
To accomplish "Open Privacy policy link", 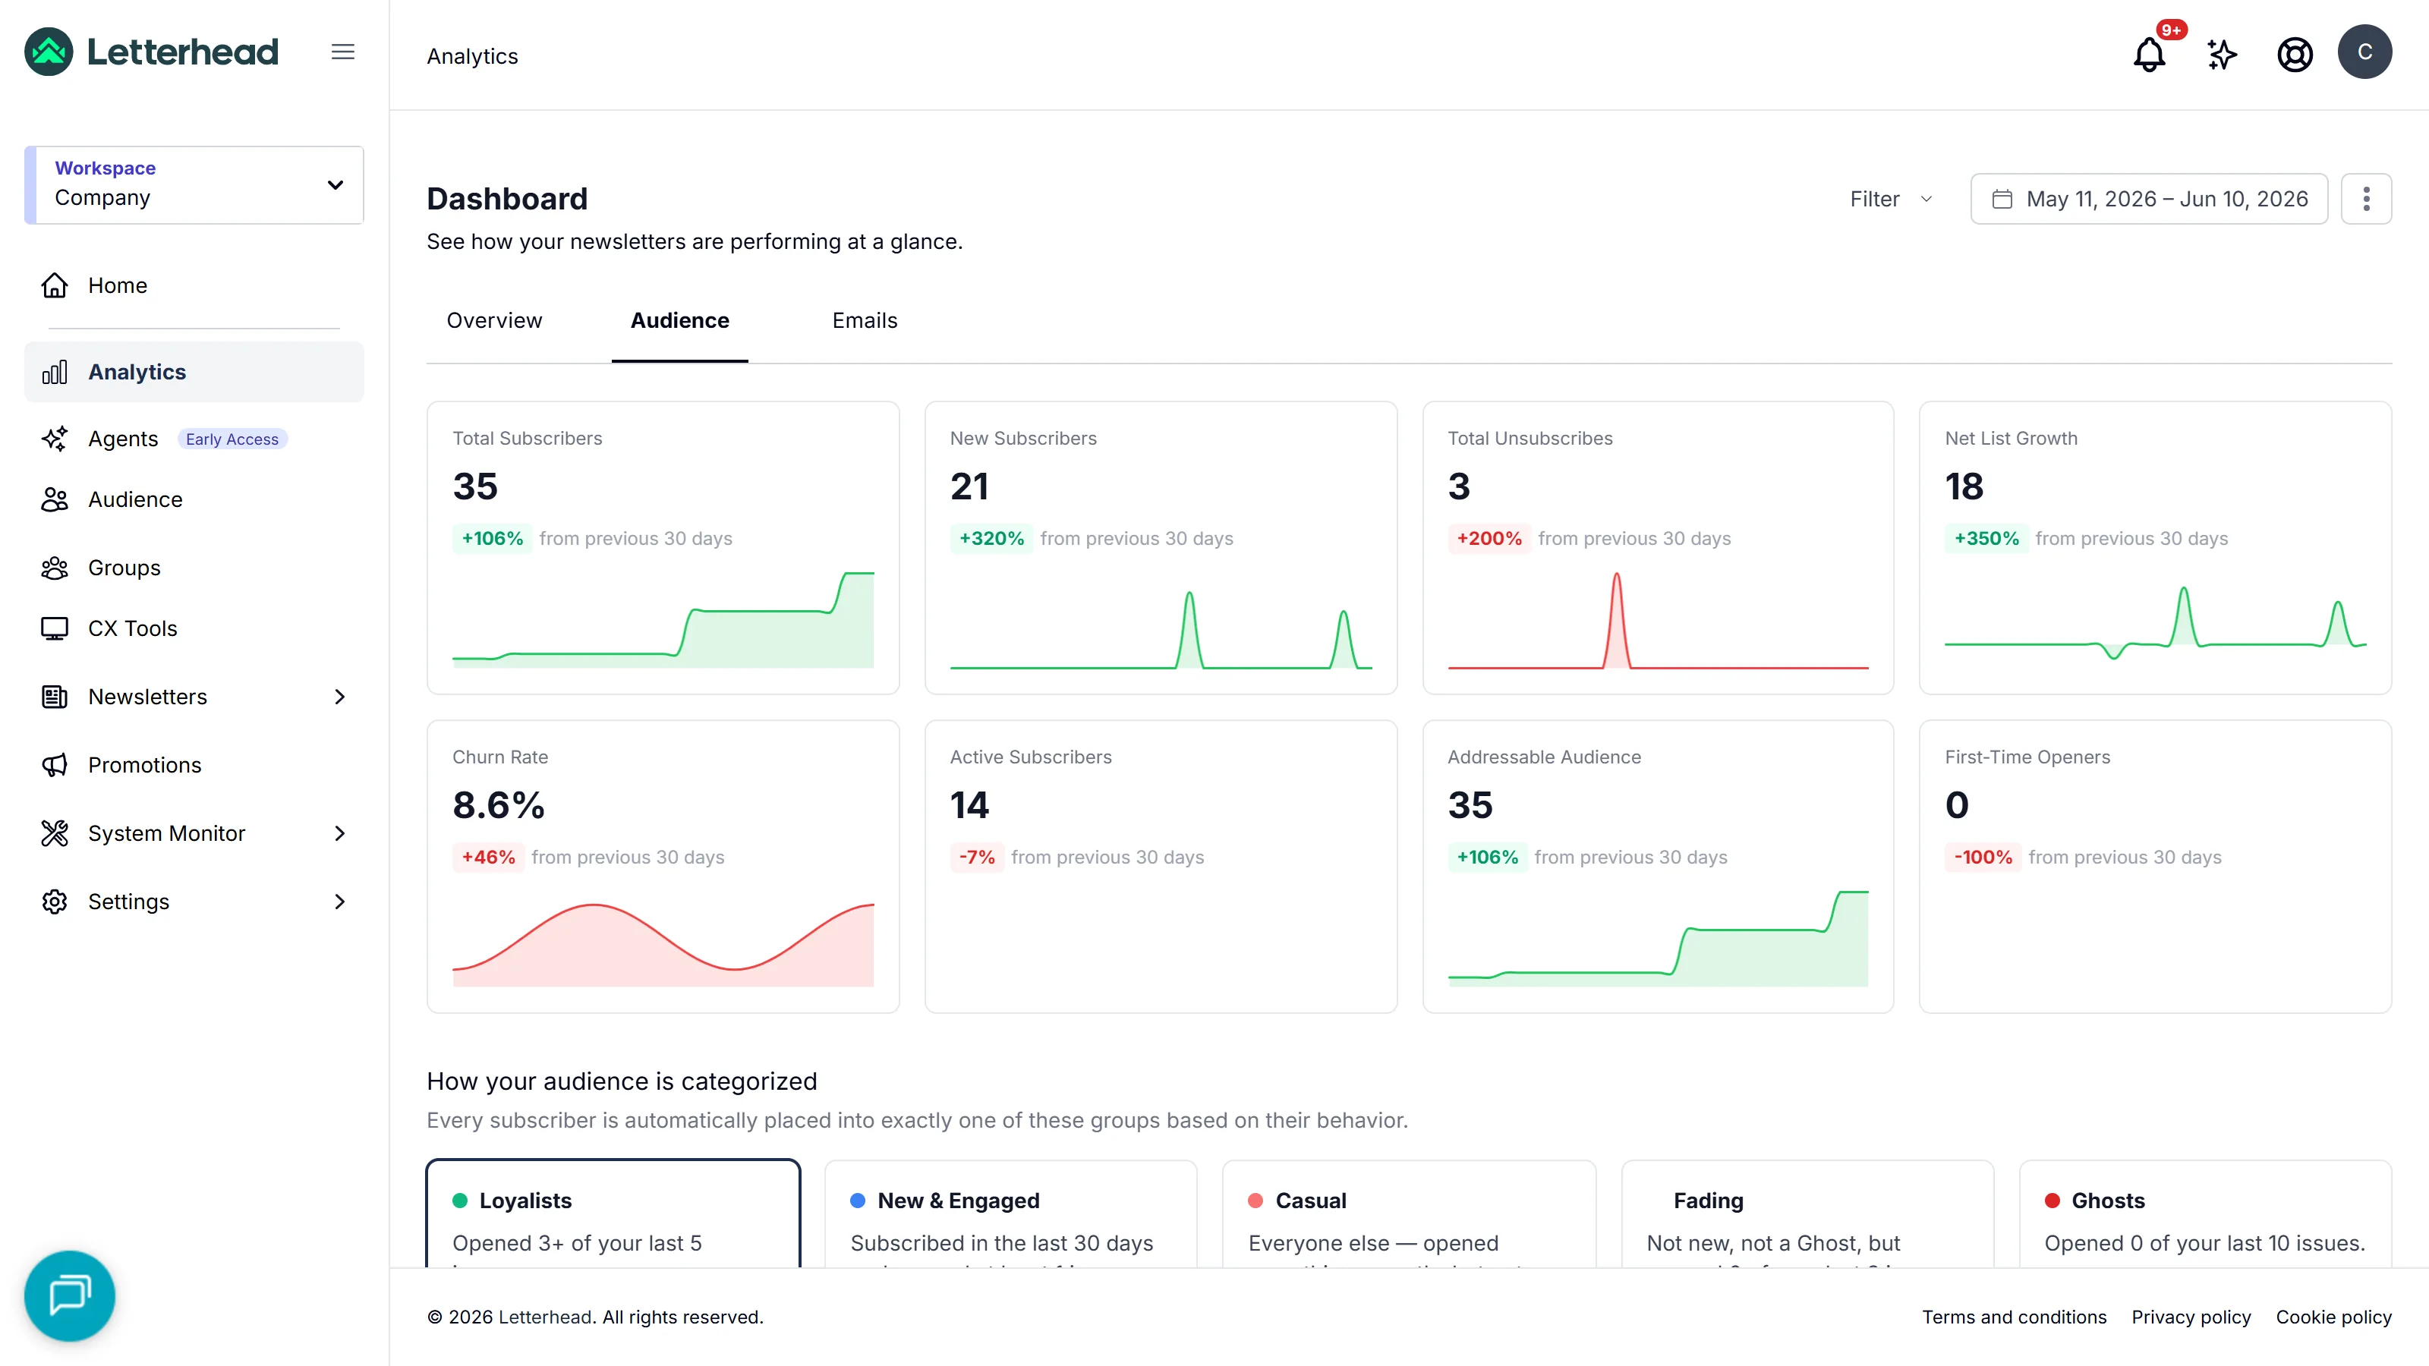I will pos(2191,1317).
